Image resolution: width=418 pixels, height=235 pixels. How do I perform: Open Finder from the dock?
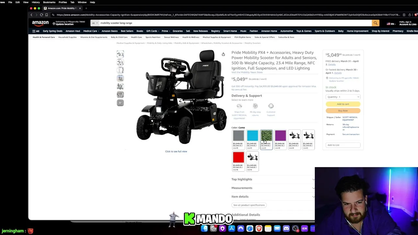[x=204, y=228]
